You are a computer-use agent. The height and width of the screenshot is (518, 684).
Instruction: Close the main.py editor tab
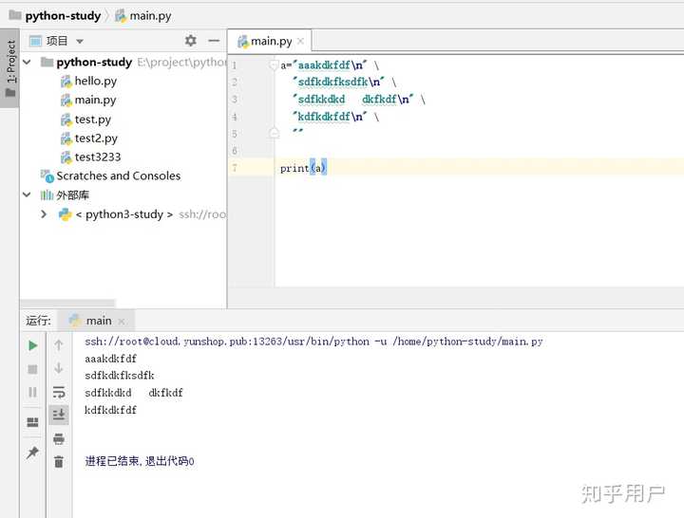pyautogui.click(x=300, y=42)
